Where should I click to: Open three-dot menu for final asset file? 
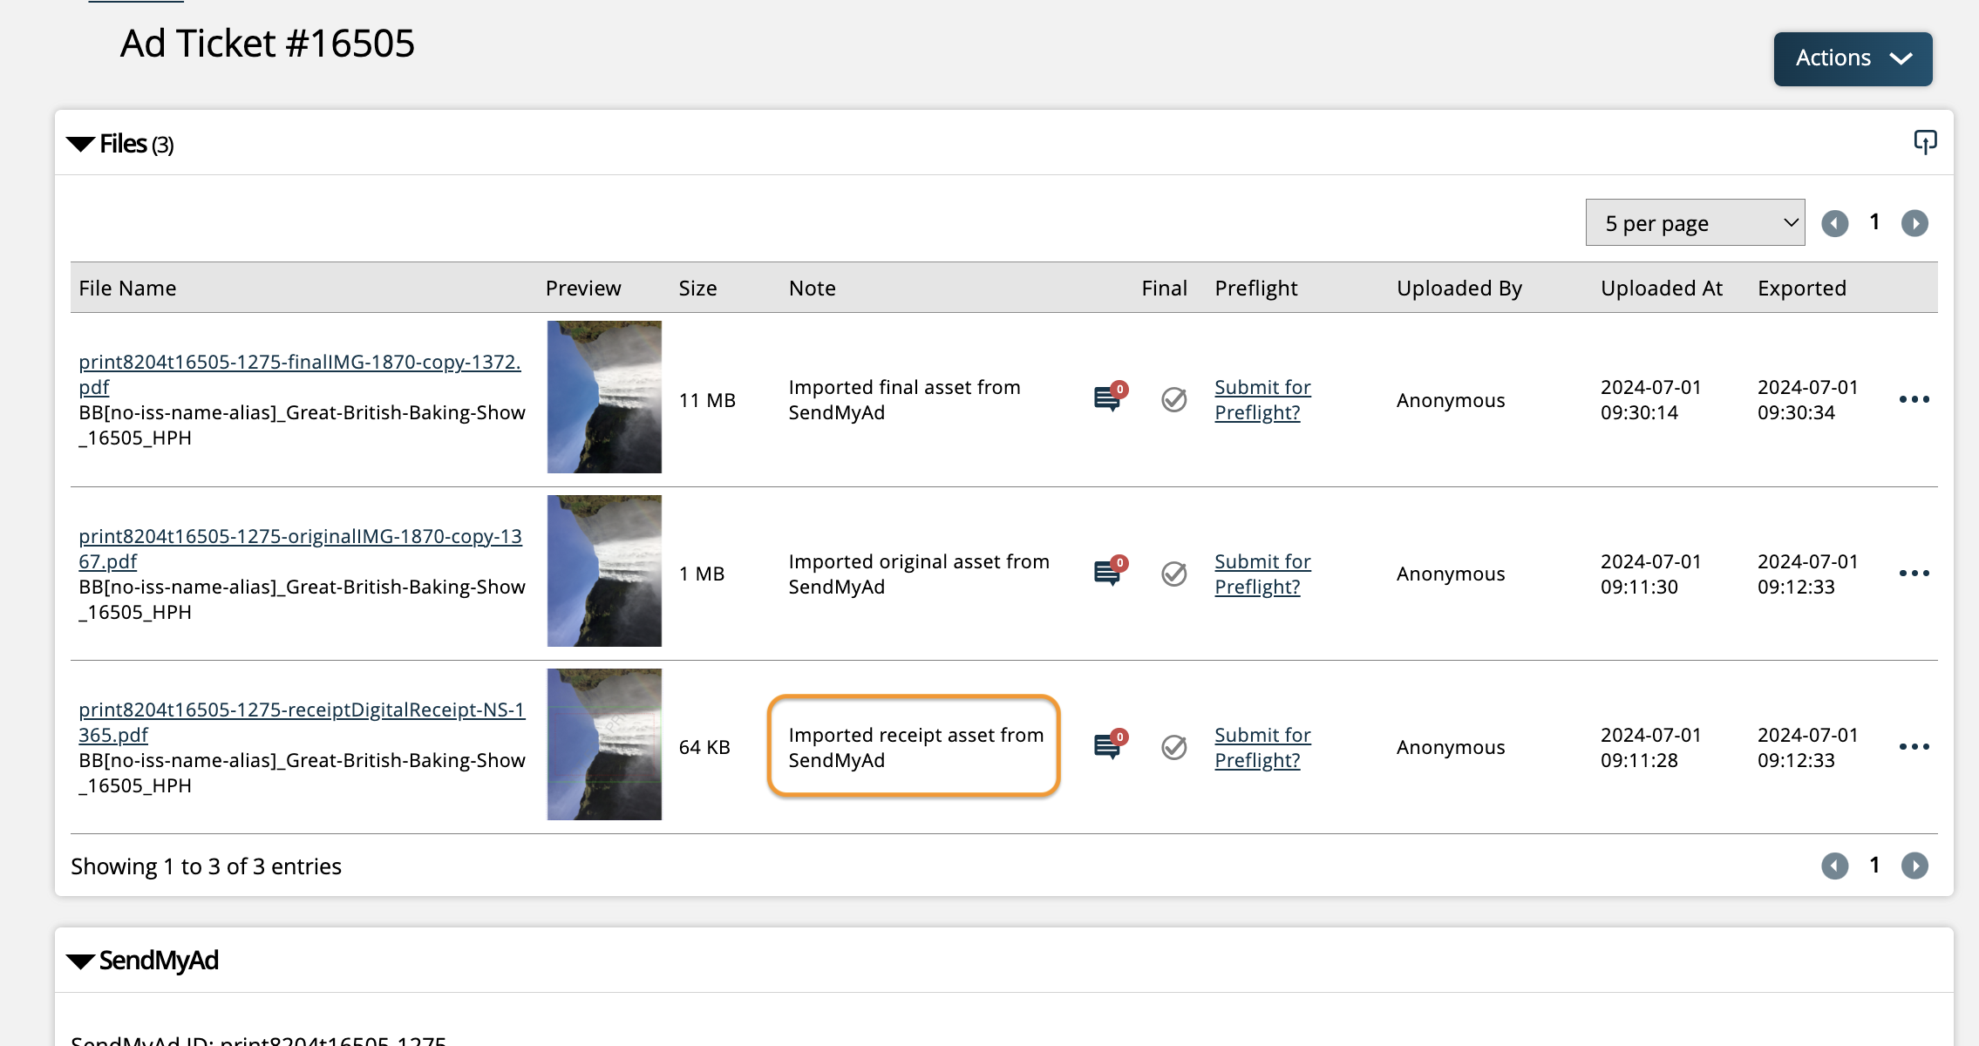tap(1914, 399)
